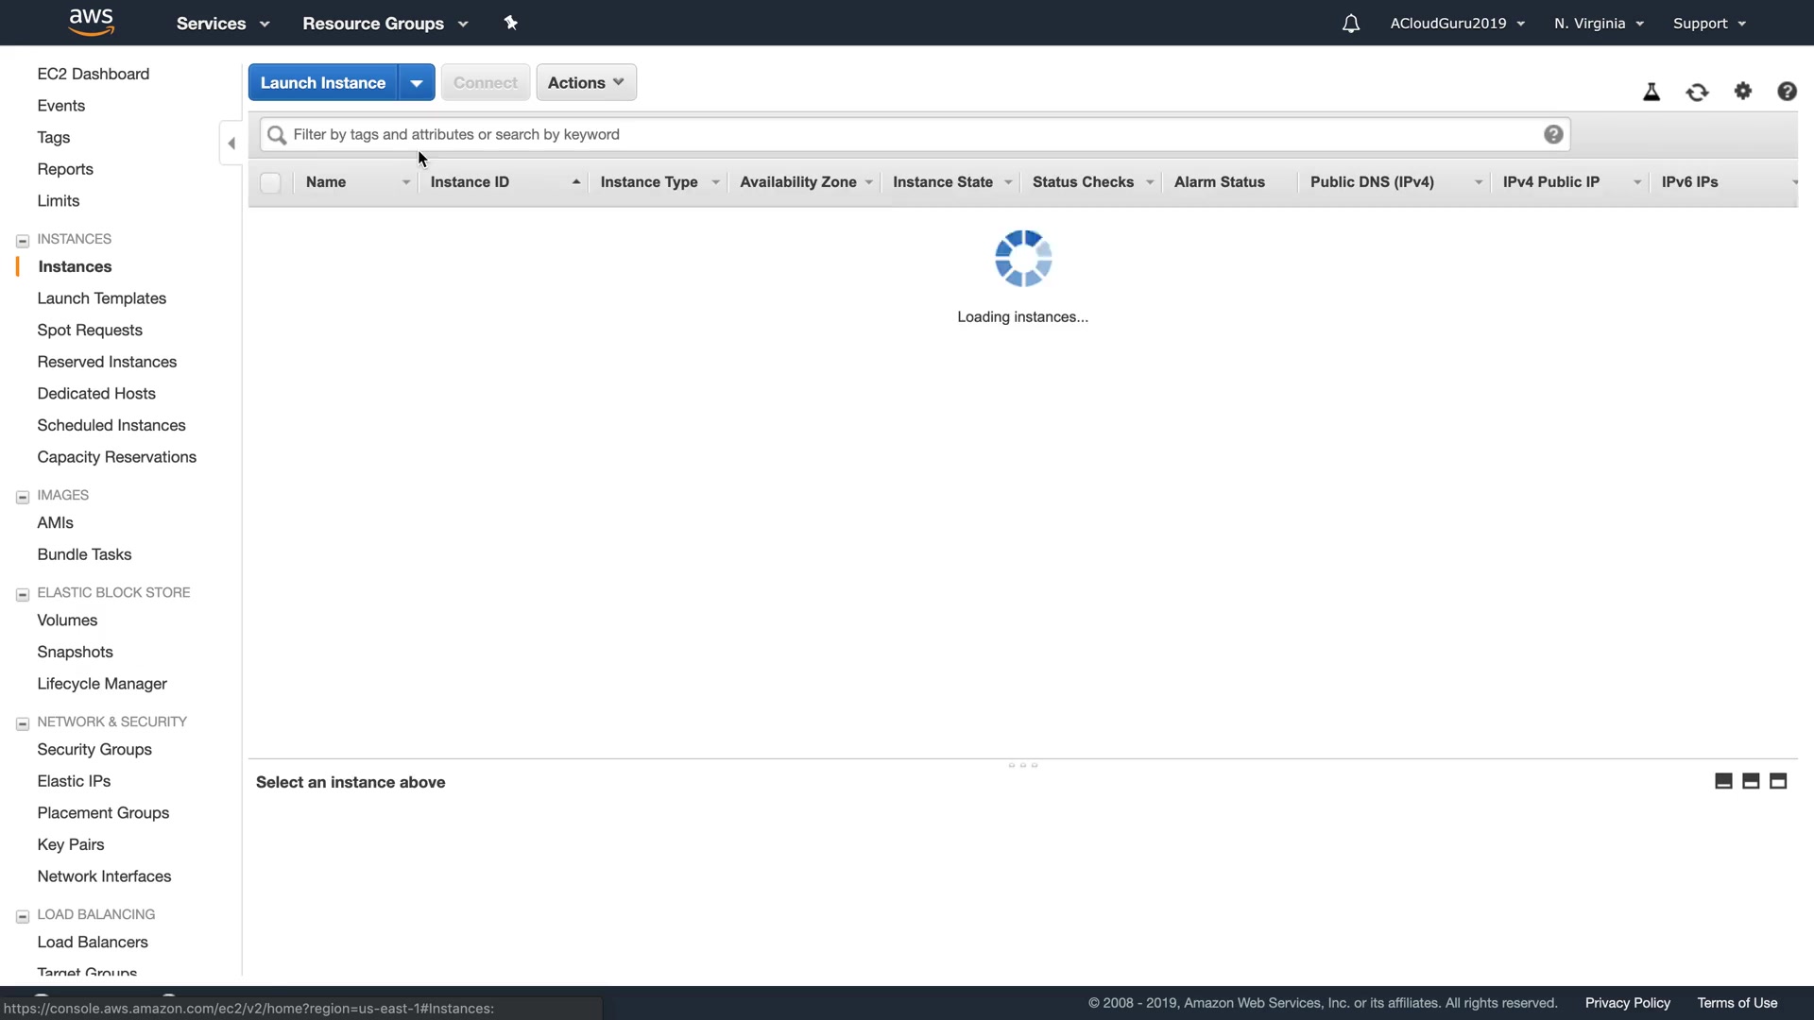
Task: Collapse the left navigation sidebar
Action: click(x=231, y=144)
